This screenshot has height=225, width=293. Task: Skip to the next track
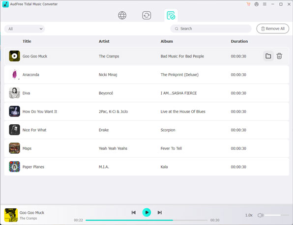click(x=160, y=213)
